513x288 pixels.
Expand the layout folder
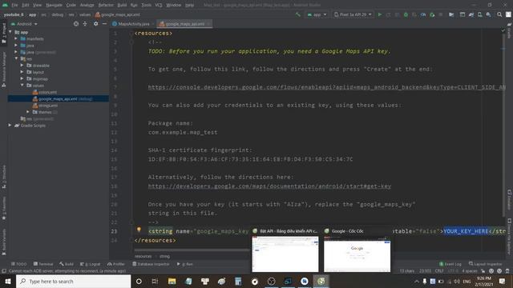pos(22,72)
